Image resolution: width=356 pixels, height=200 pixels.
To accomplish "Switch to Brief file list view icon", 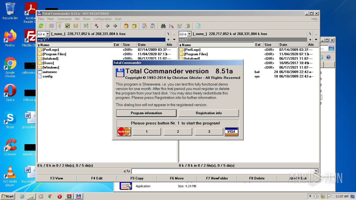I will pos(51,26).
